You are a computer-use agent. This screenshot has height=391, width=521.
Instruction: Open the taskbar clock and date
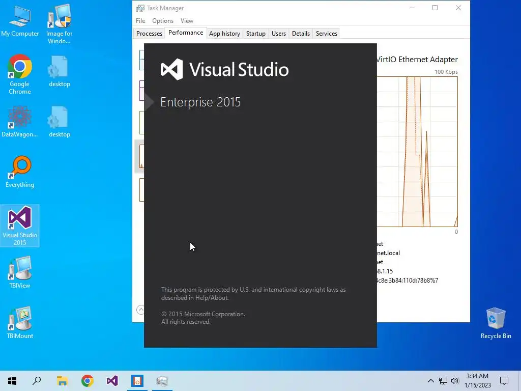[x=477, y=381]
